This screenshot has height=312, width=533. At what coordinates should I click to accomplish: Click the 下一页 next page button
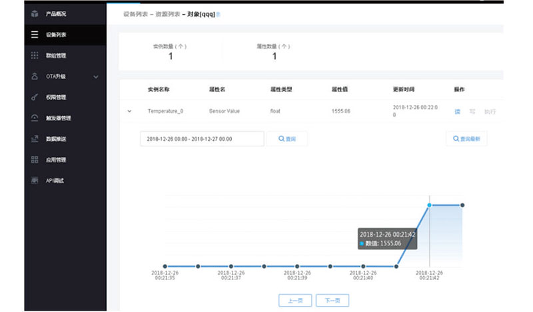[x=332, y=301]
